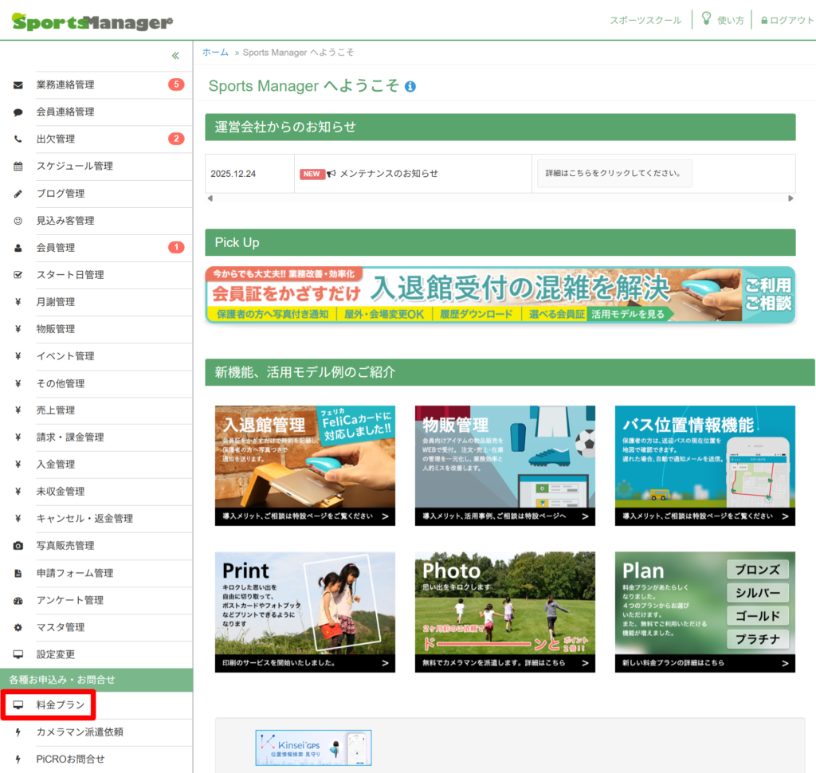
Task: Click the ログアウト link
Action: (787, 21)
